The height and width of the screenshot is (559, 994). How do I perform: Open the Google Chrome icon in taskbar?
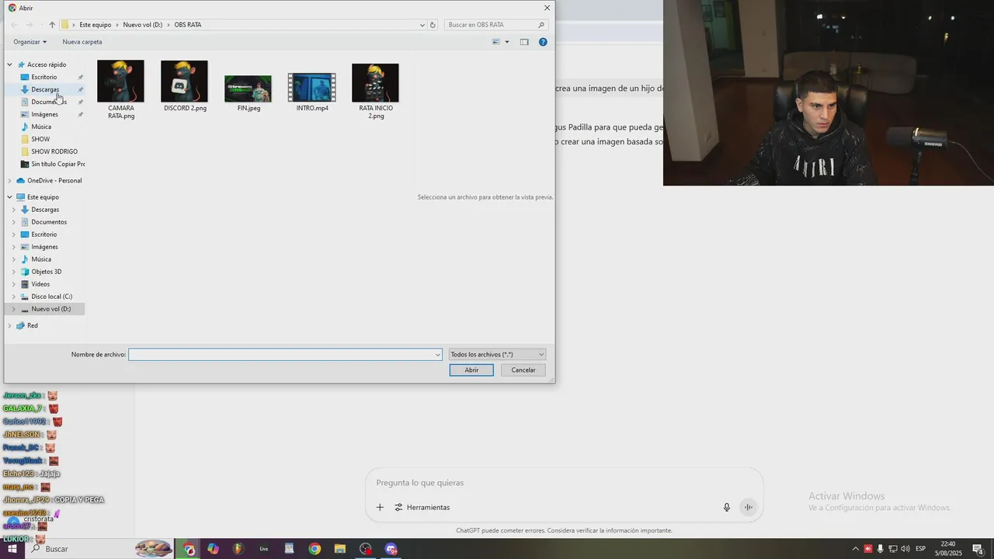pyautogui.click(x=315, y=549)
